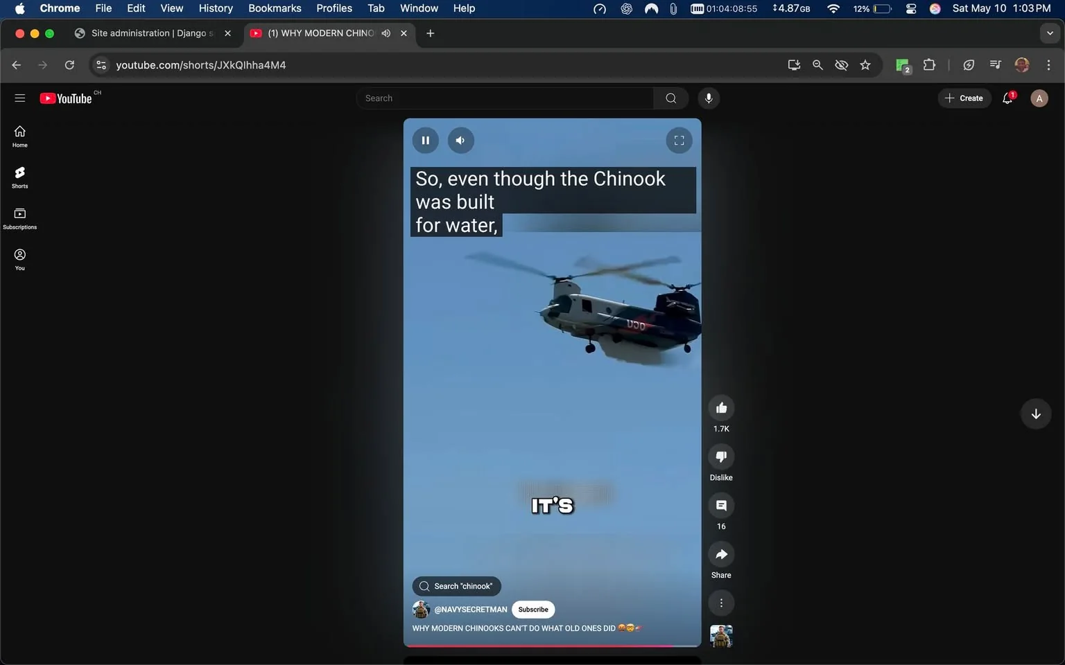
Task: Expand the tab search dropdown
Action: pos(1050,33)
